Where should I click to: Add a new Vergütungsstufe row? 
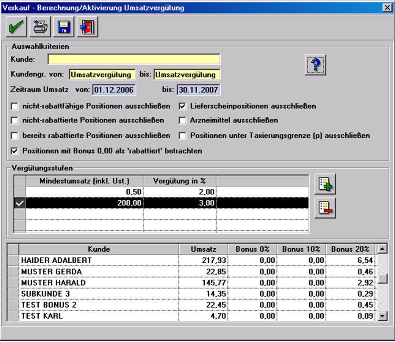[325, 184]
